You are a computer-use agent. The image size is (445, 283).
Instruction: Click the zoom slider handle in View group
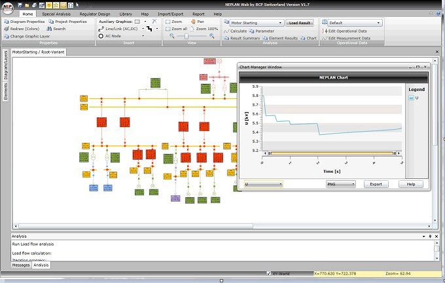tap(186, 36)
